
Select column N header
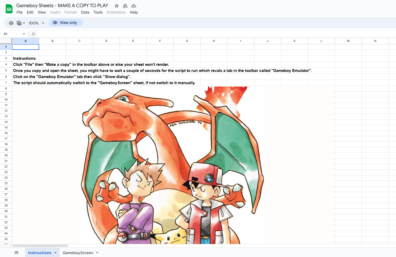tap(375, 41)
